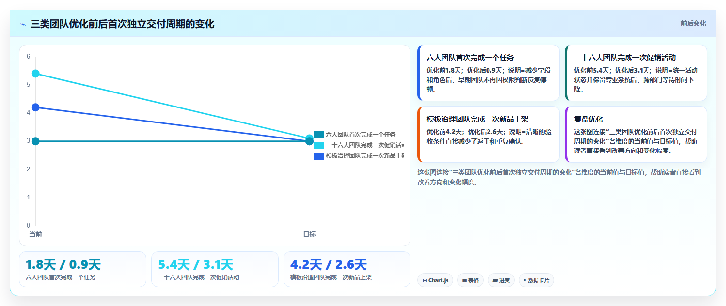
Task: Click the teal data point at 3 on 当前
Action: click(x=35, y=141)
